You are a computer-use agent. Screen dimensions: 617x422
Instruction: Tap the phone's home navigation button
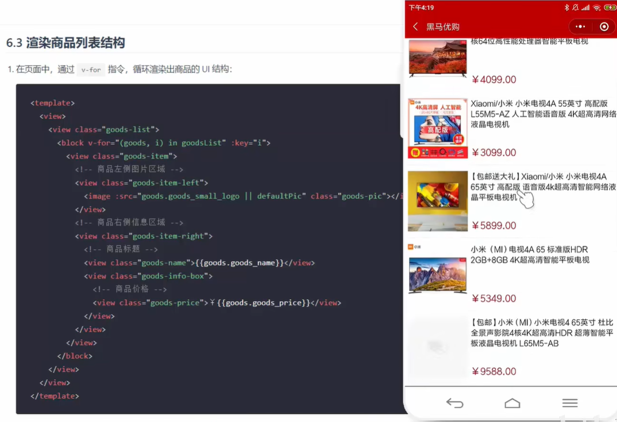point(512,402)
